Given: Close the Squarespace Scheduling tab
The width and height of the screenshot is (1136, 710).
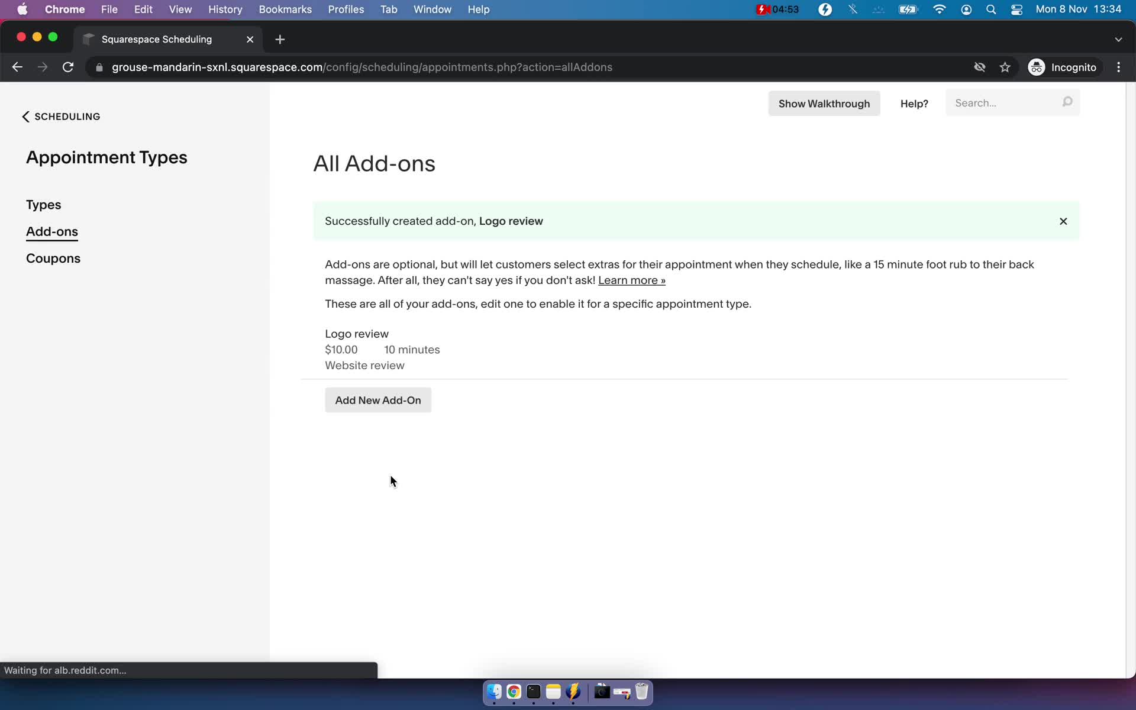Looking at the screenshot, I should [x=250, y=39].
